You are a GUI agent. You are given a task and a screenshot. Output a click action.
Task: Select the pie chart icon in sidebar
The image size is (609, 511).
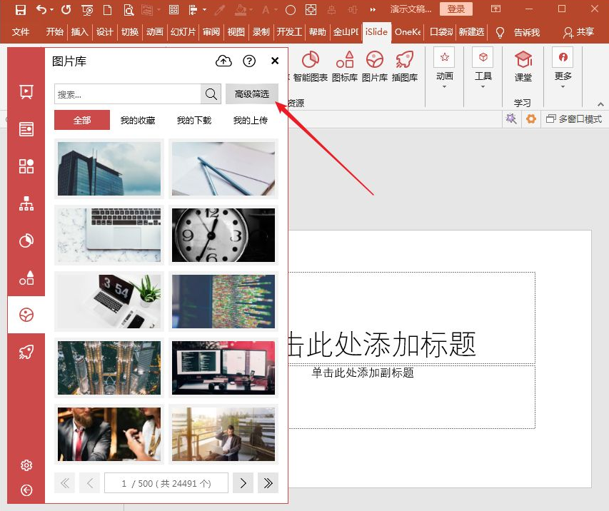pos(26,241)
